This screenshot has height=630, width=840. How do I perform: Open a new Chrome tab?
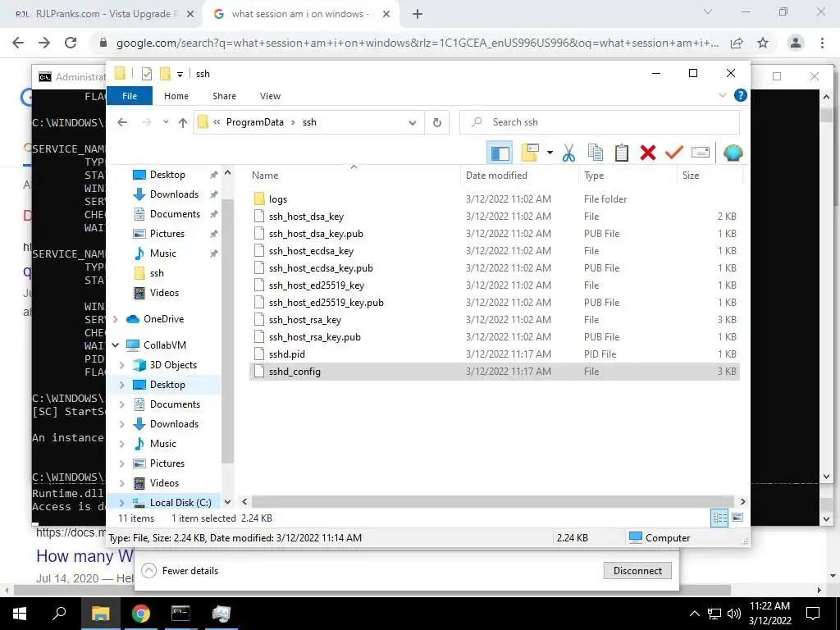click(x=418, y=15)
